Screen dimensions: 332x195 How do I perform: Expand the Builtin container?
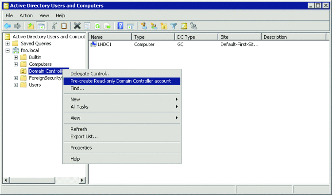15,57
